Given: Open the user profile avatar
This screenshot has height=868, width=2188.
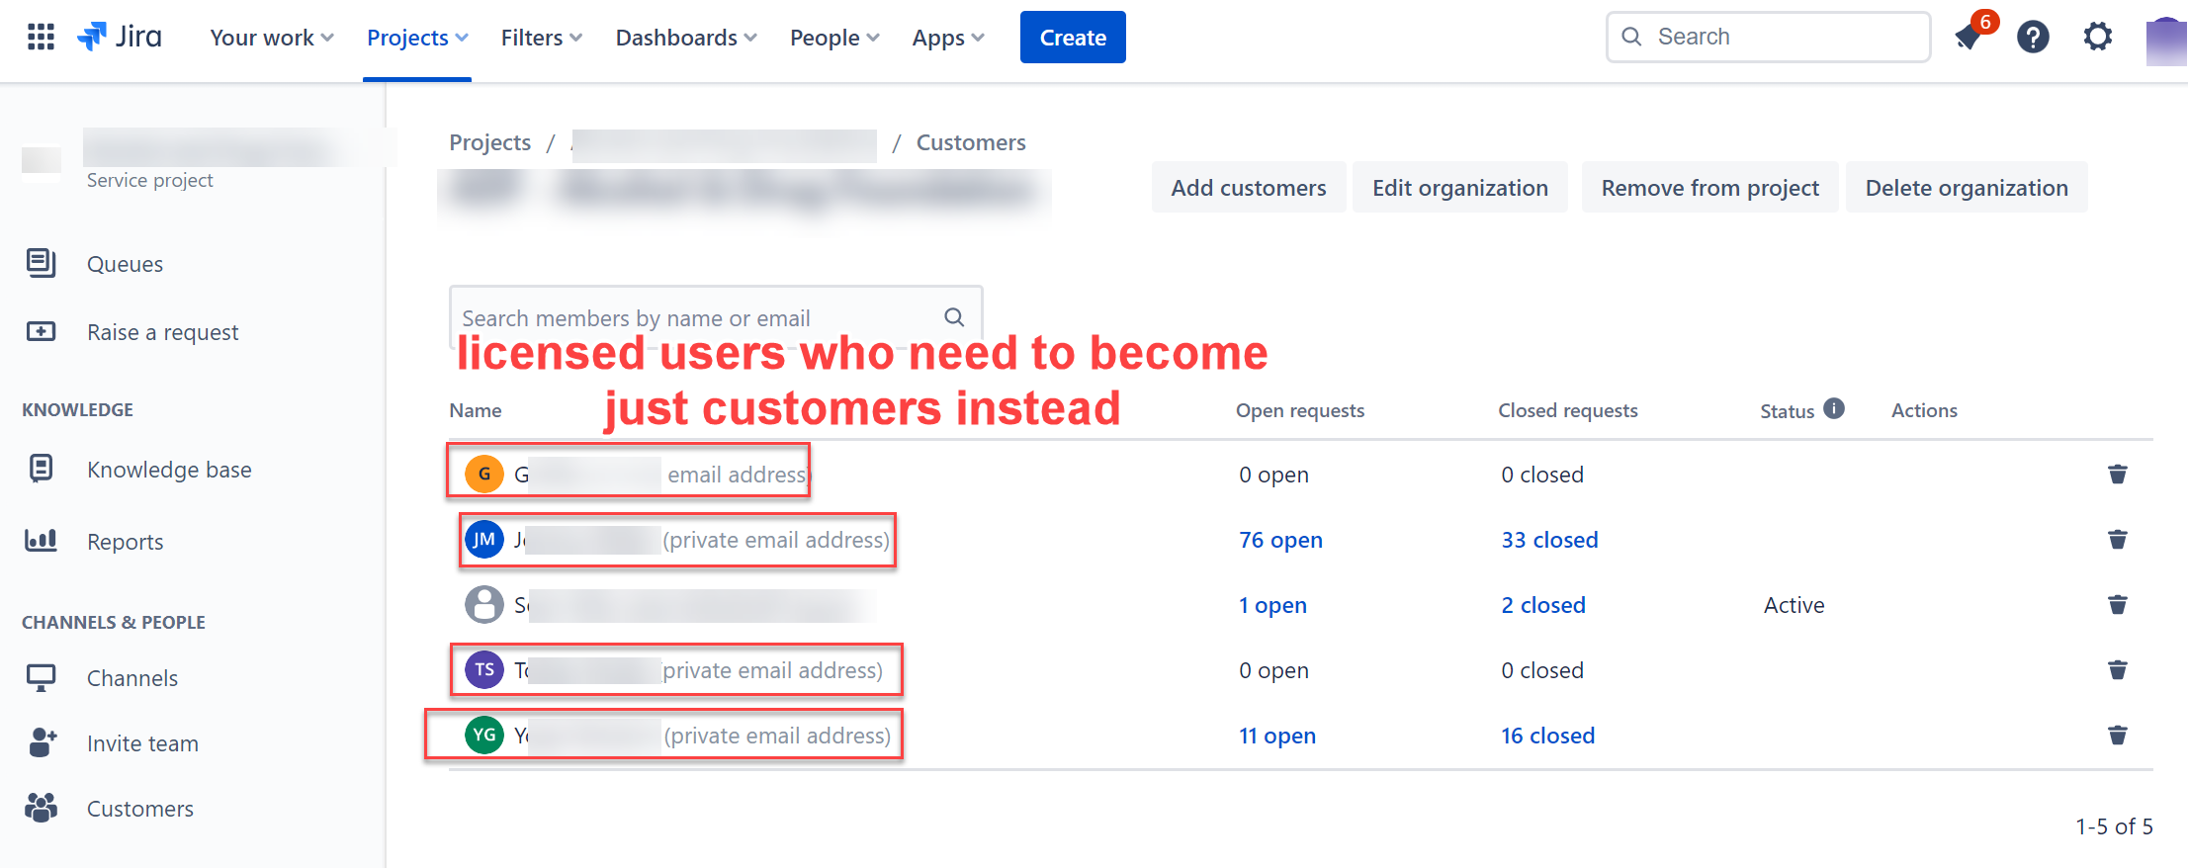Looking at the screenshot, I should [2166, 42].
